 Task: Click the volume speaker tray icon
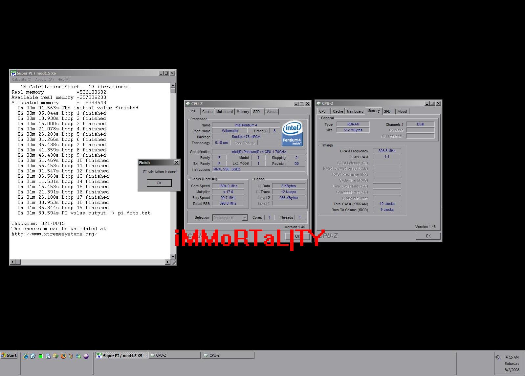pyautogui.click(x=497, y=357)
